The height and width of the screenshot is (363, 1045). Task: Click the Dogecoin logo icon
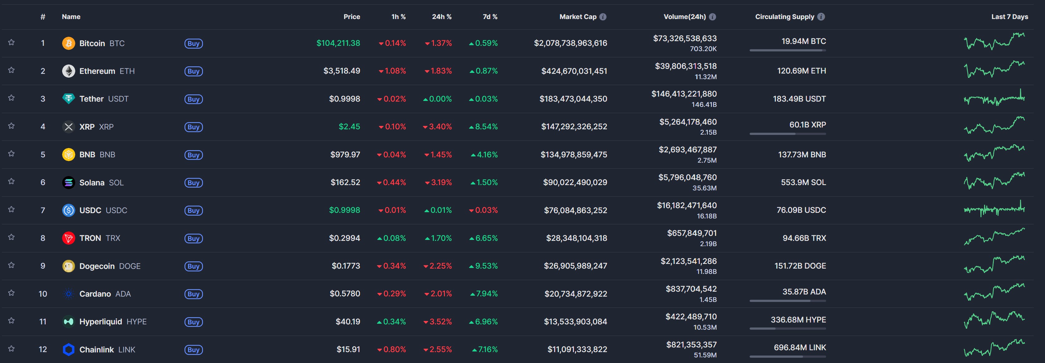(68, 266)
